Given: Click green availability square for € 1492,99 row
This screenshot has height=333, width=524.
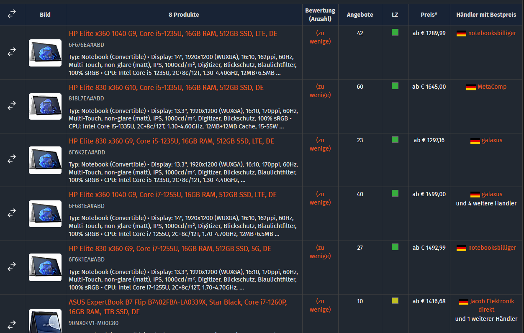Looking at the screenshot, I should [x=395, y=247].
